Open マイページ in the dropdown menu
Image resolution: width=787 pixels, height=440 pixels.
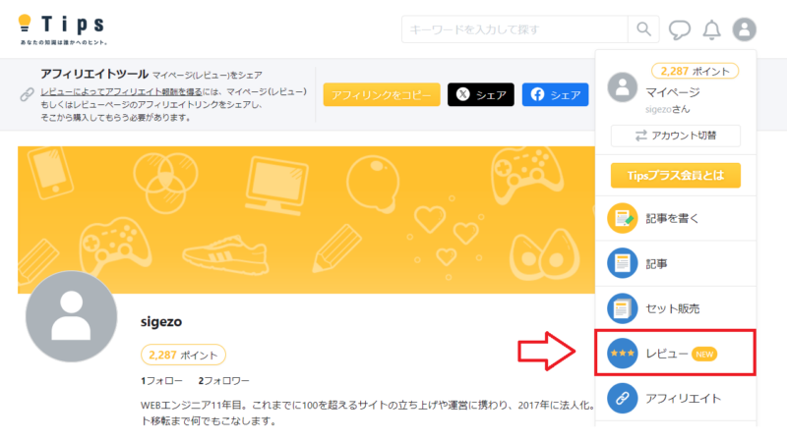[x=673, y=92]
